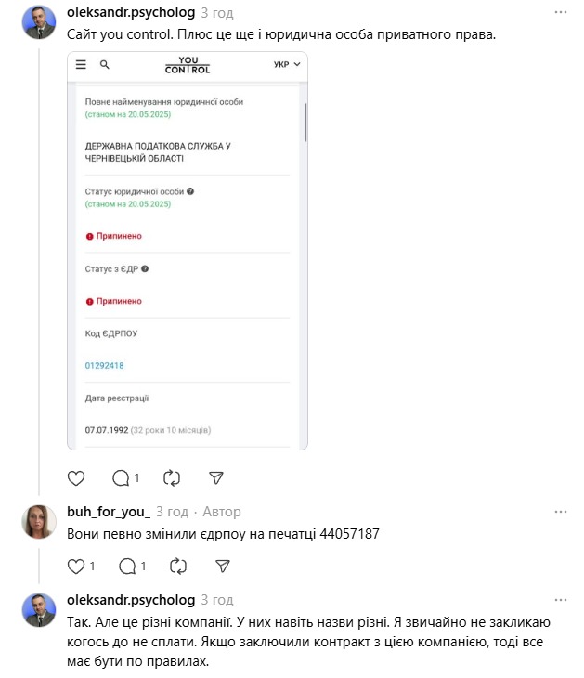Open more options for first oleksandr.psycholog comment
Screen dimensions: 584x678
point(560,13)
